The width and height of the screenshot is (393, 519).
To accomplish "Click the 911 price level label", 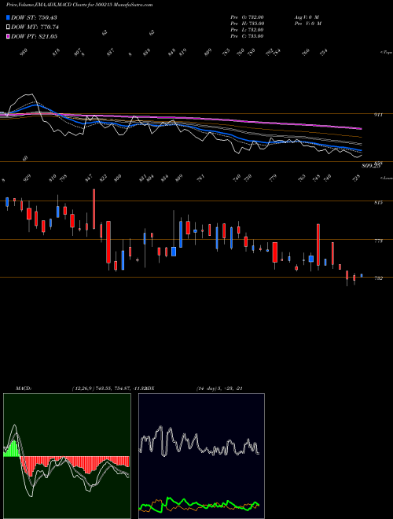I will coord(378,115).
